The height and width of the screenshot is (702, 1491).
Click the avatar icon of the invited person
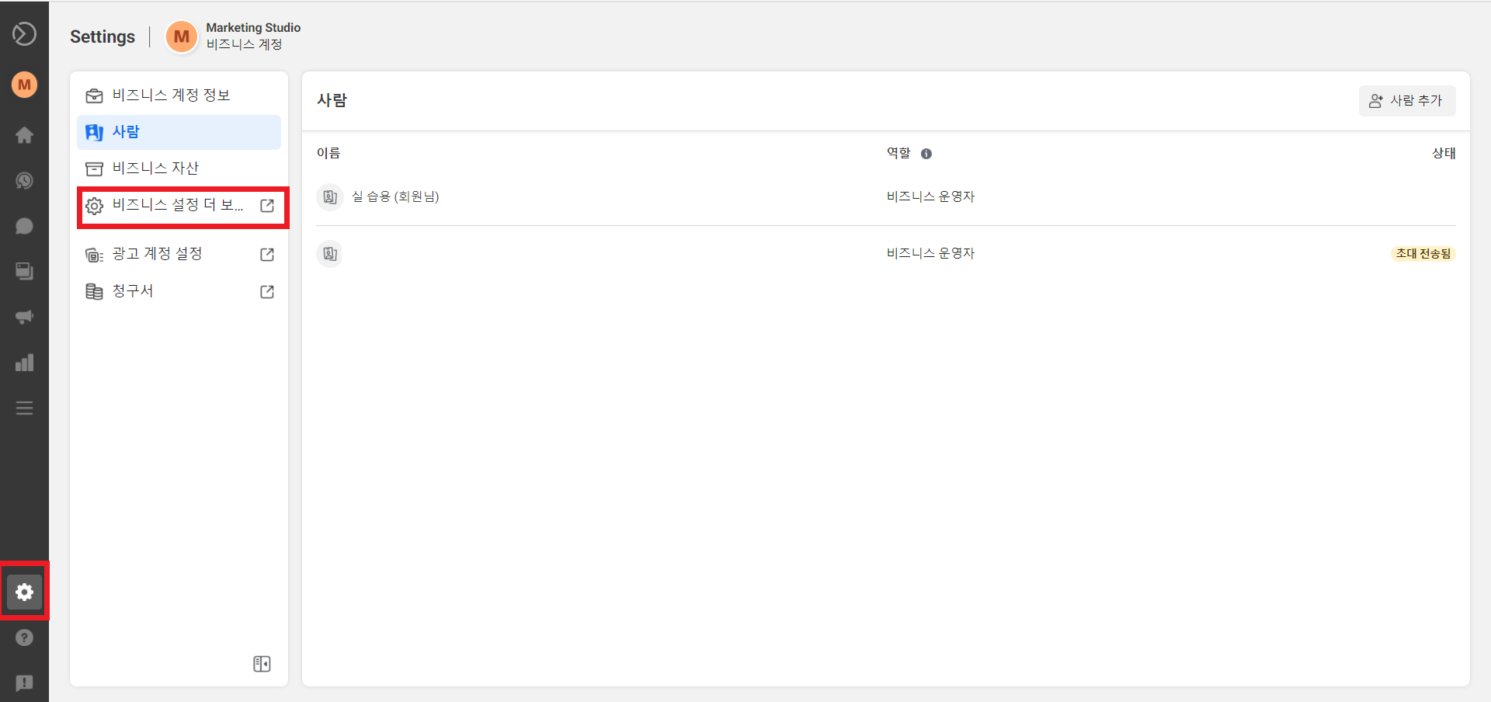click(x=330, y=254)
